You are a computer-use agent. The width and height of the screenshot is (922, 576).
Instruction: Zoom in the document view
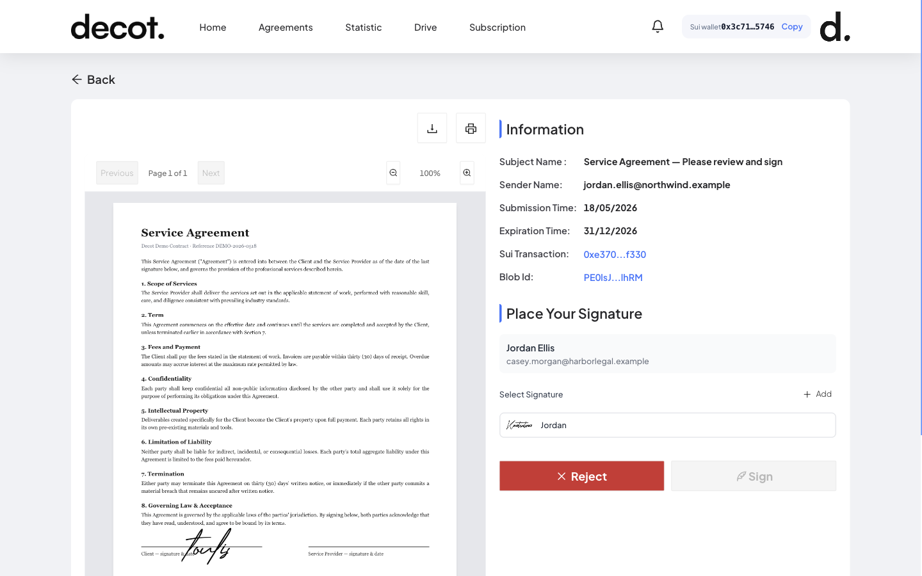point(467,173)
